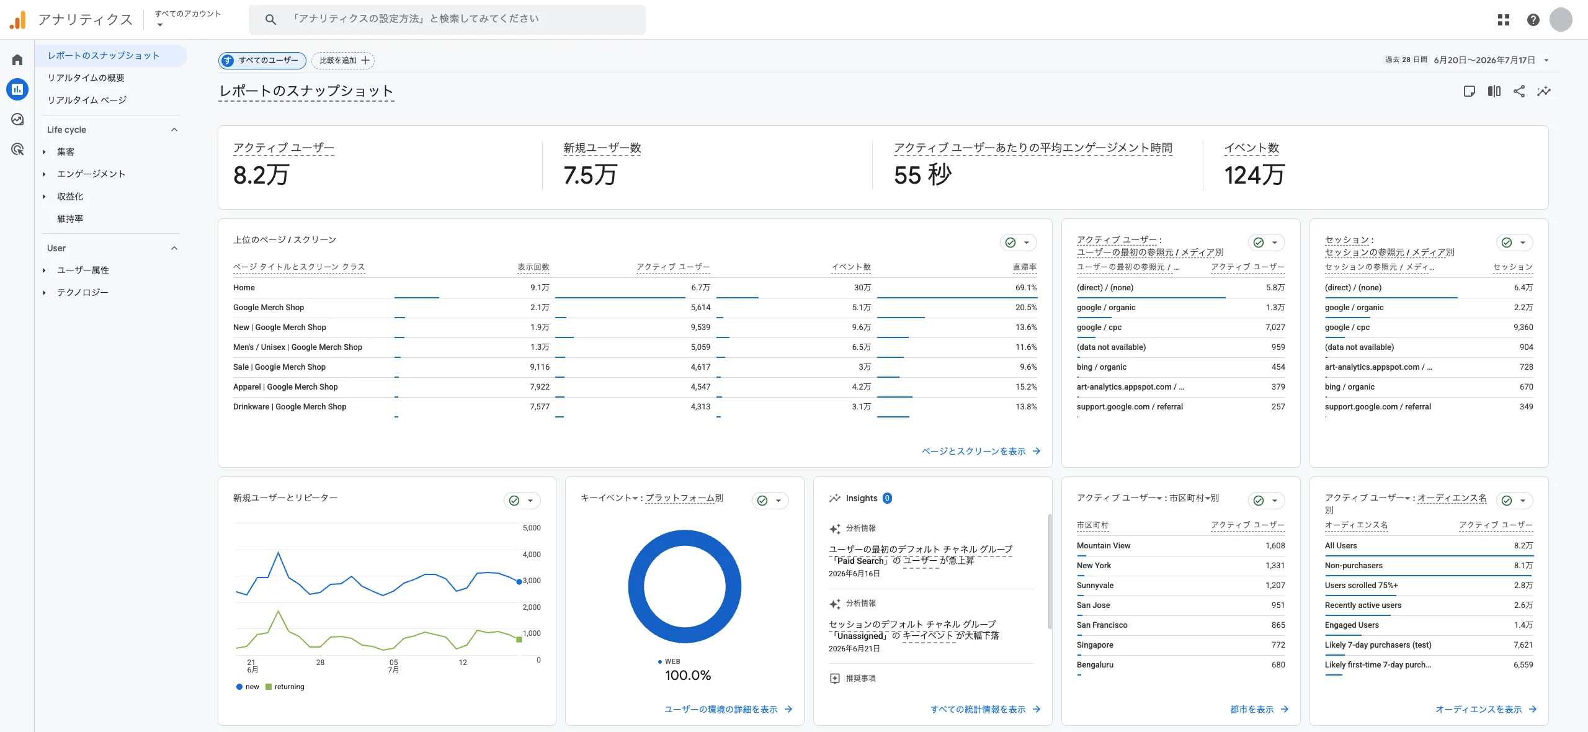Expand the エンゲージメント tree item
The image size is (1588, 732).
click(x=44, y=174)
